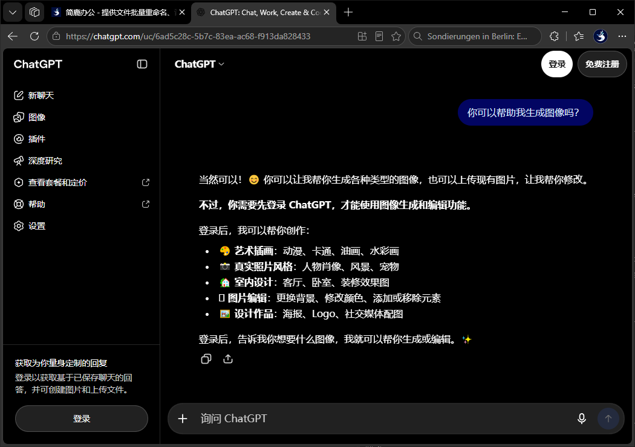Image resolution: width=635 pixels, height=447 pixels.
Task: Focus the 询问 ChatGPT input field
Action: pos(385,418)
